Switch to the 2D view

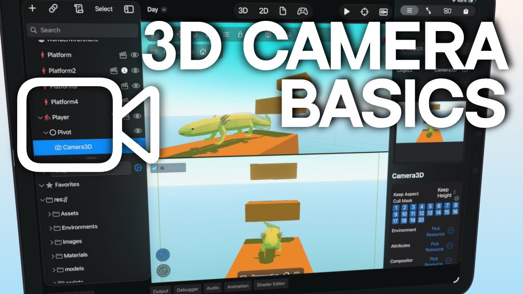tap(264, 11)
